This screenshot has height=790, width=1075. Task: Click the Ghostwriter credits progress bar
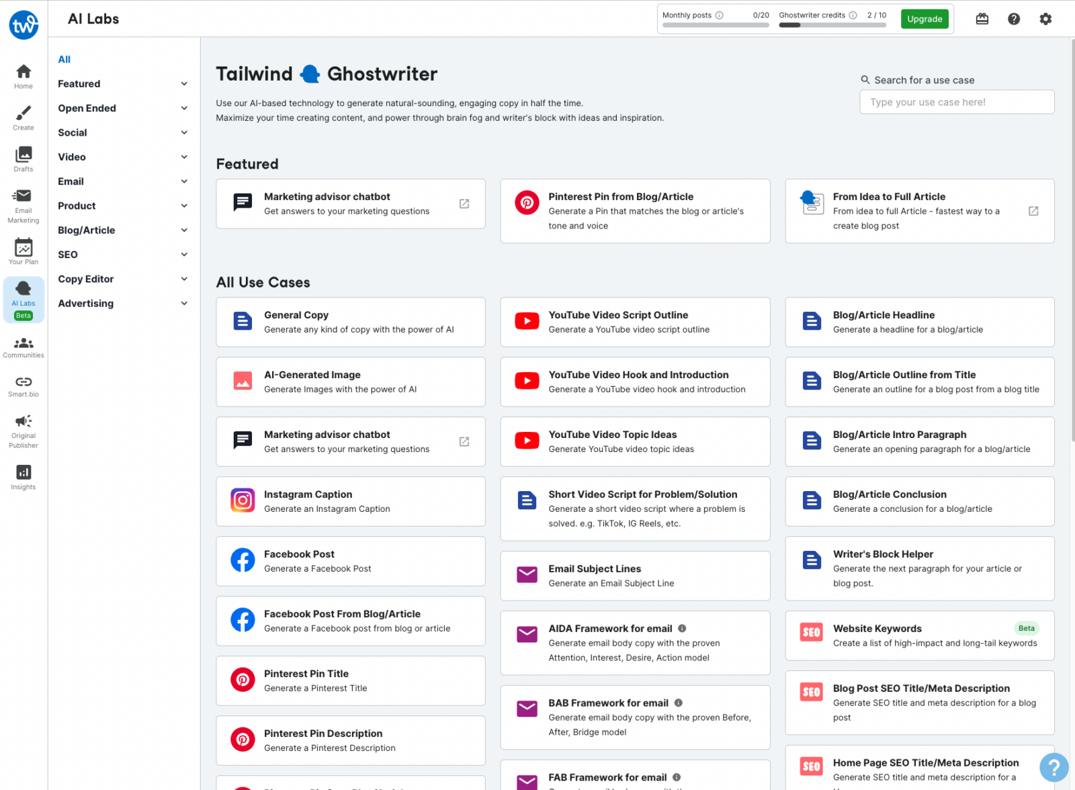click(832, 26)
